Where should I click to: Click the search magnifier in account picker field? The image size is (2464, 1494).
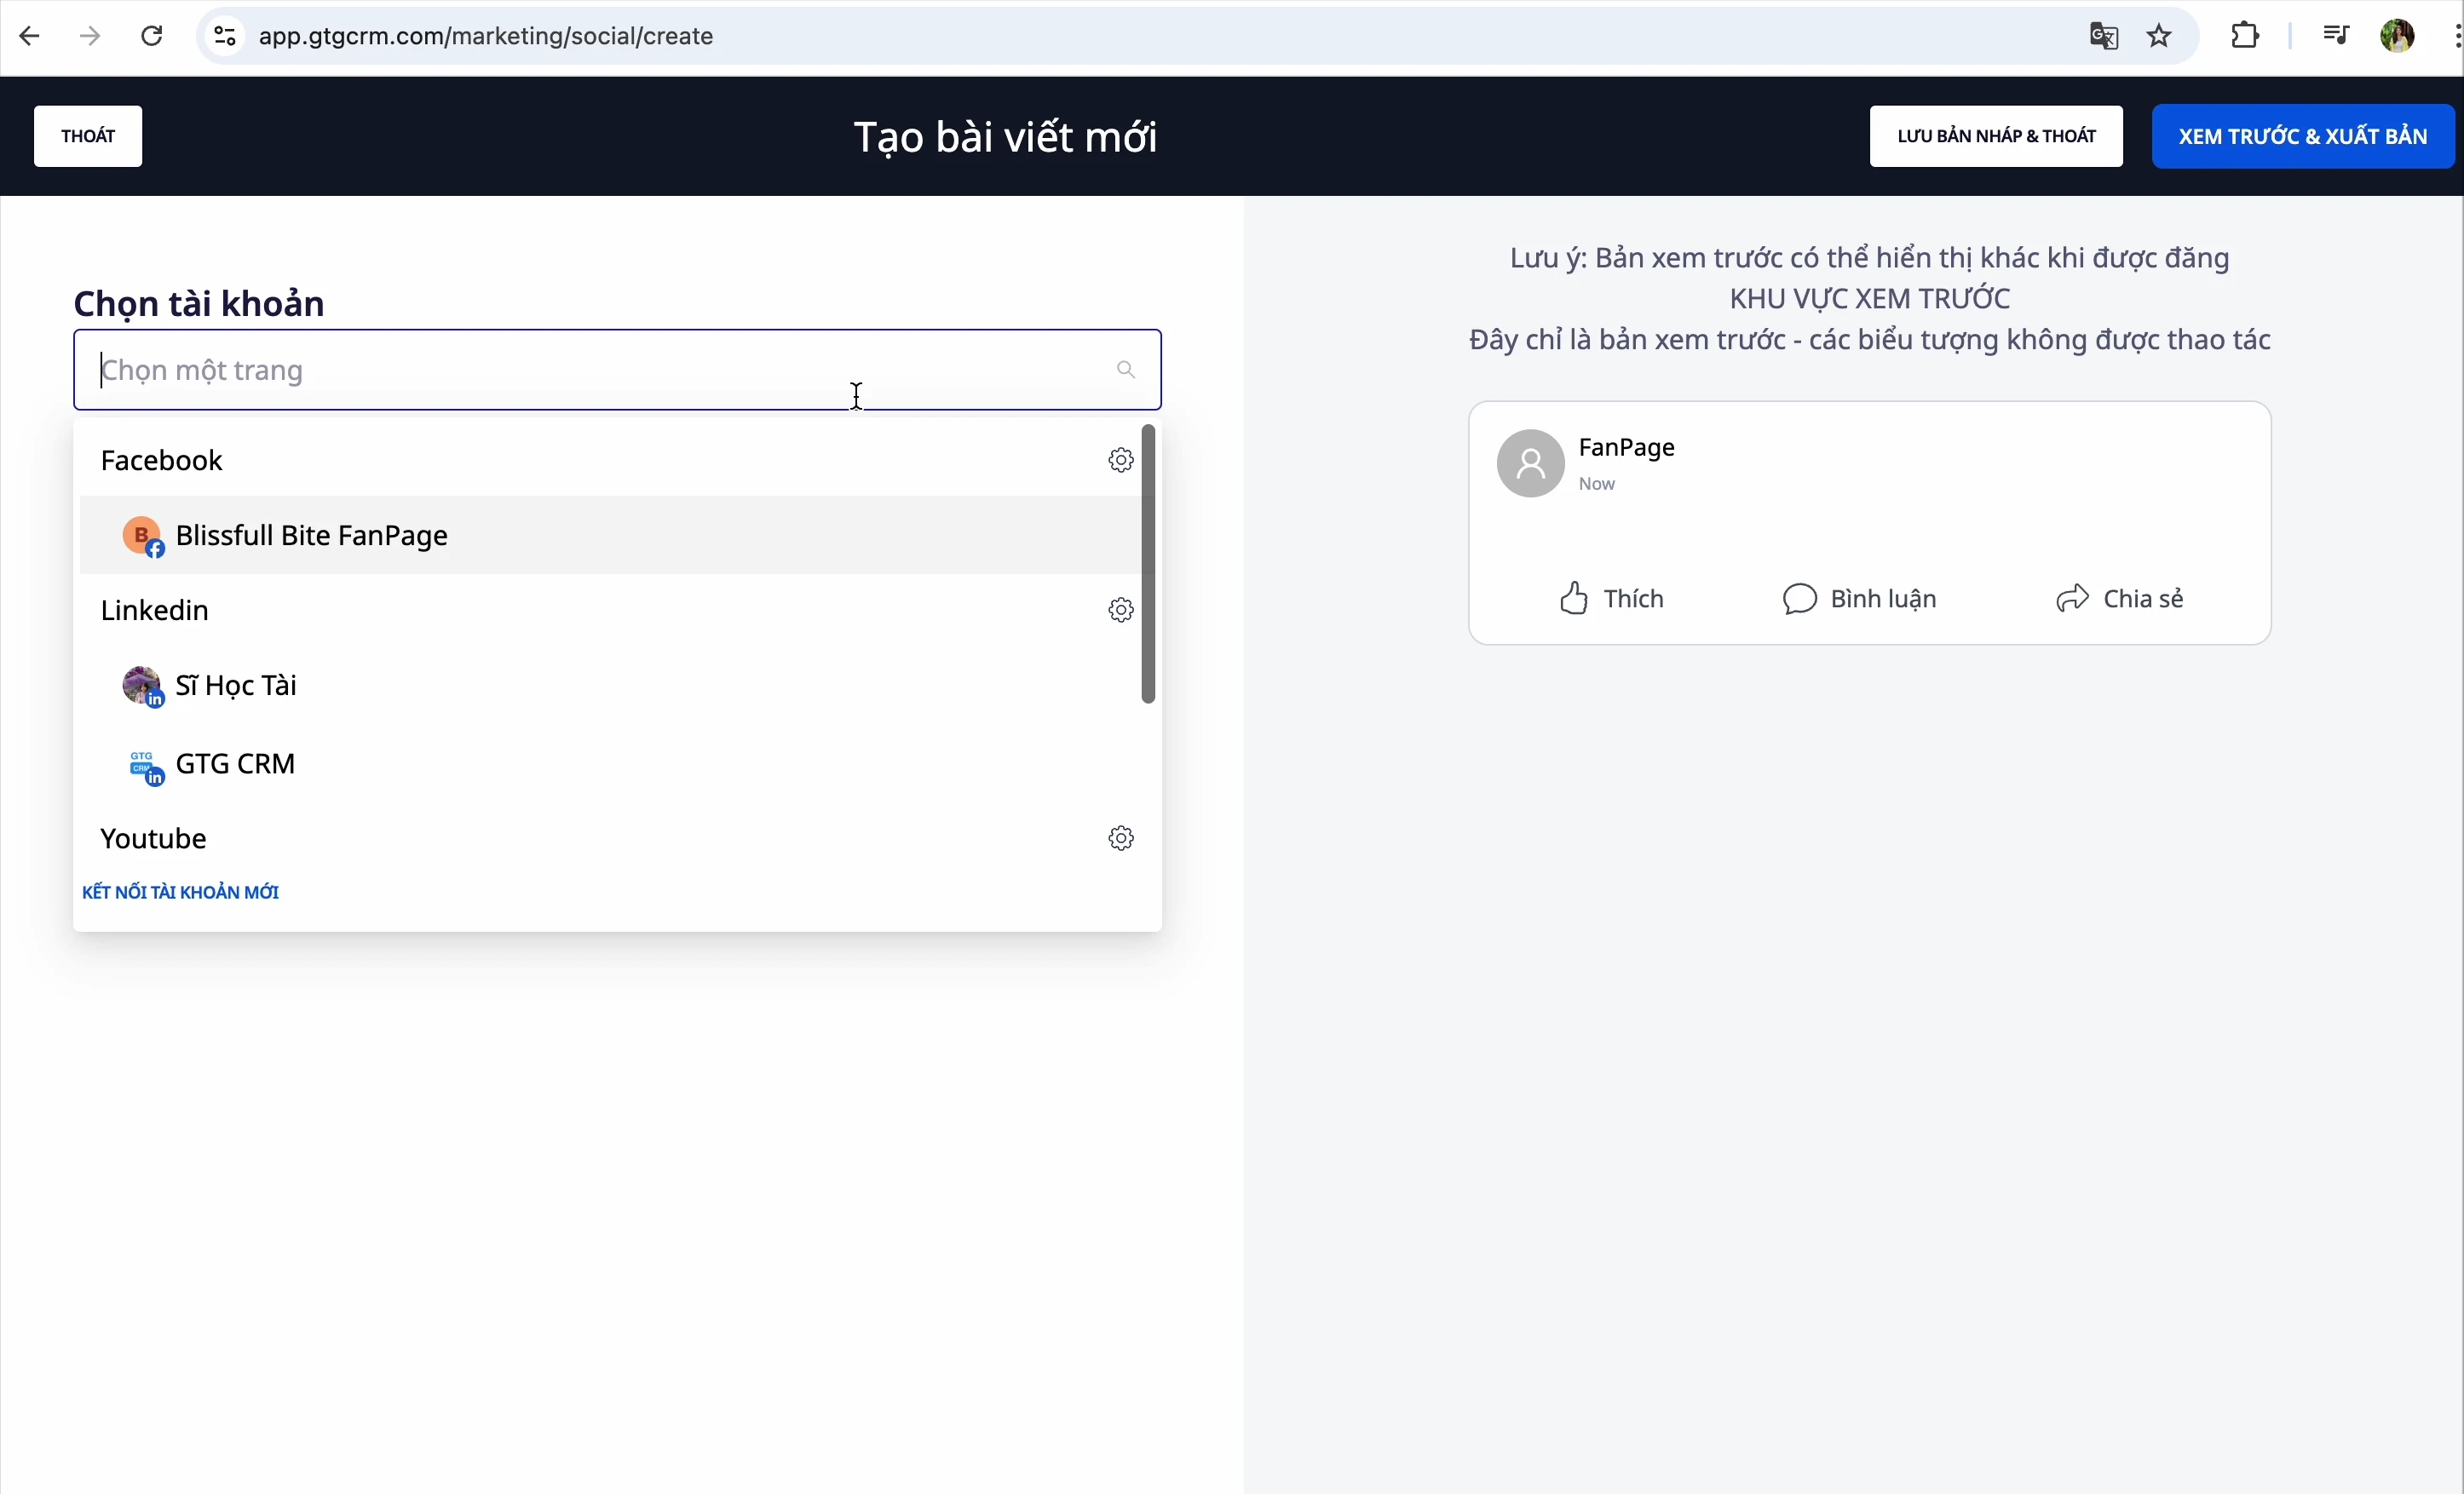pos(1125,370)
